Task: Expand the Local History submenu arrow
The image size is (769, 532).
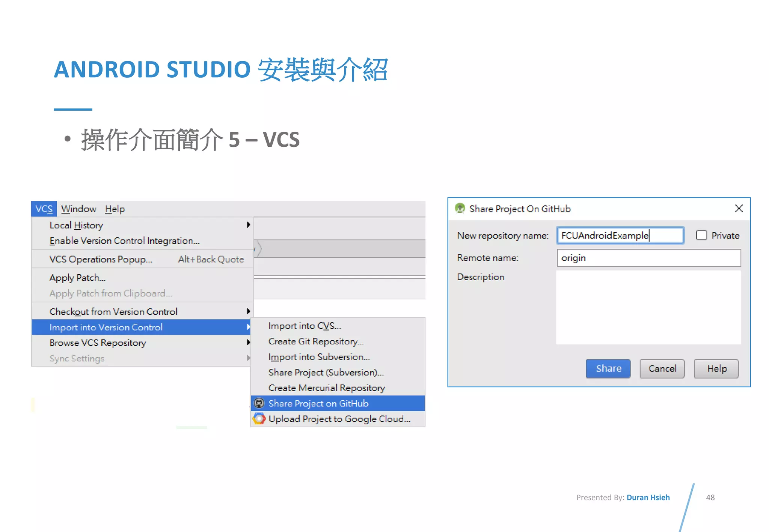Action: [248, 225]
